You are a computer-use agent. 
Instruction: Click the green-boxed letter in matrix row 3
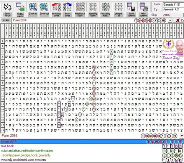point(112,51)
